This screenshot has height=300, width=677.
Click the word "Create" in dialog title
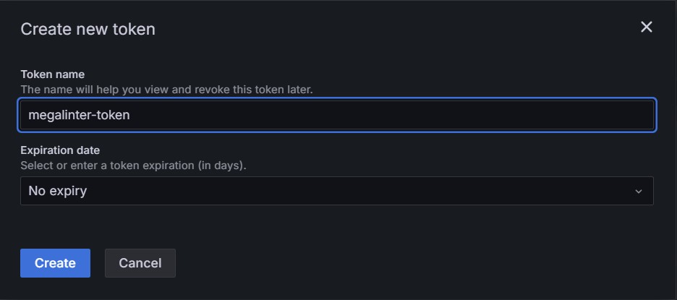[41, 29]
